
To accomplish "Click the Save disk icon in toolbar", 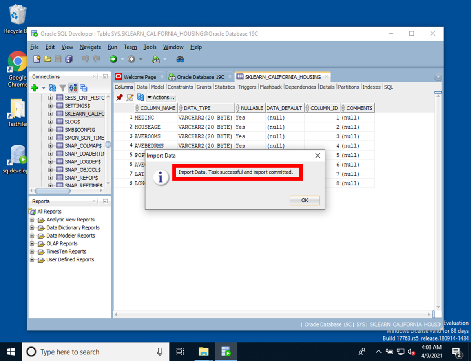I will pos(58,59).
